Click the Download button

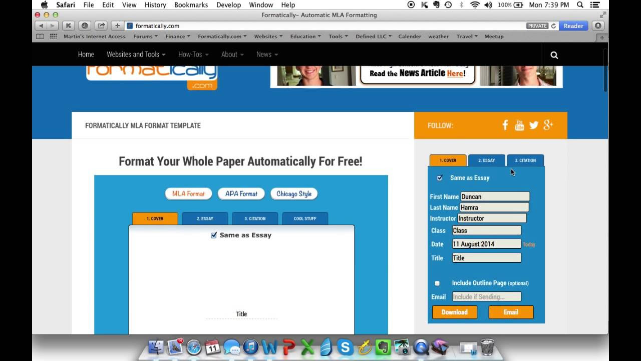454,312
